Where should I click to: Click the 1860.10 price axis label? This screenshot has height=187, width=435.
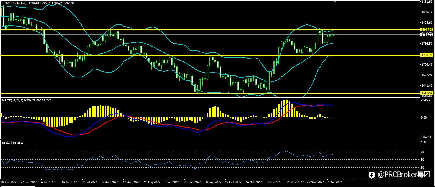coord(427,12)
